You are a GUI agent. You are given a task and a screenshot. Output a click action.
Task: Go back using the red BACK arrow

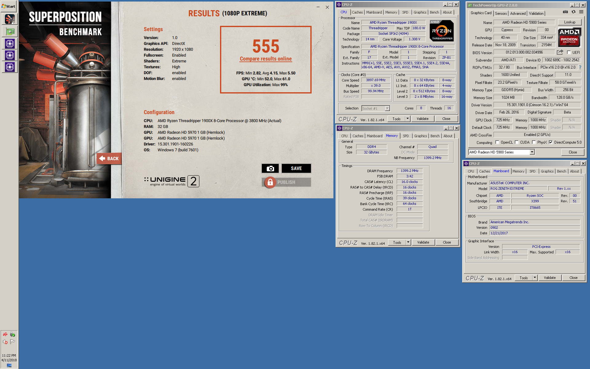[109, 158]
